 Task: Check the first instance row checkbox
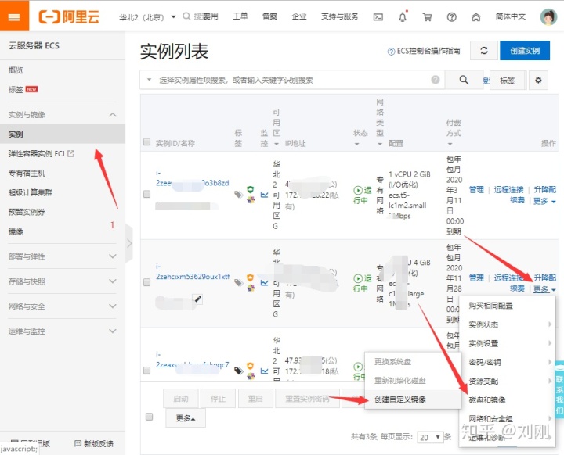tap(146, 194)
